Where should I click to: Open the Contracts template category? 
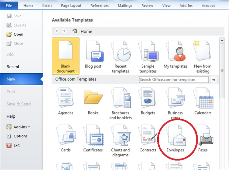pyautogui.click(x=148, y=138)
